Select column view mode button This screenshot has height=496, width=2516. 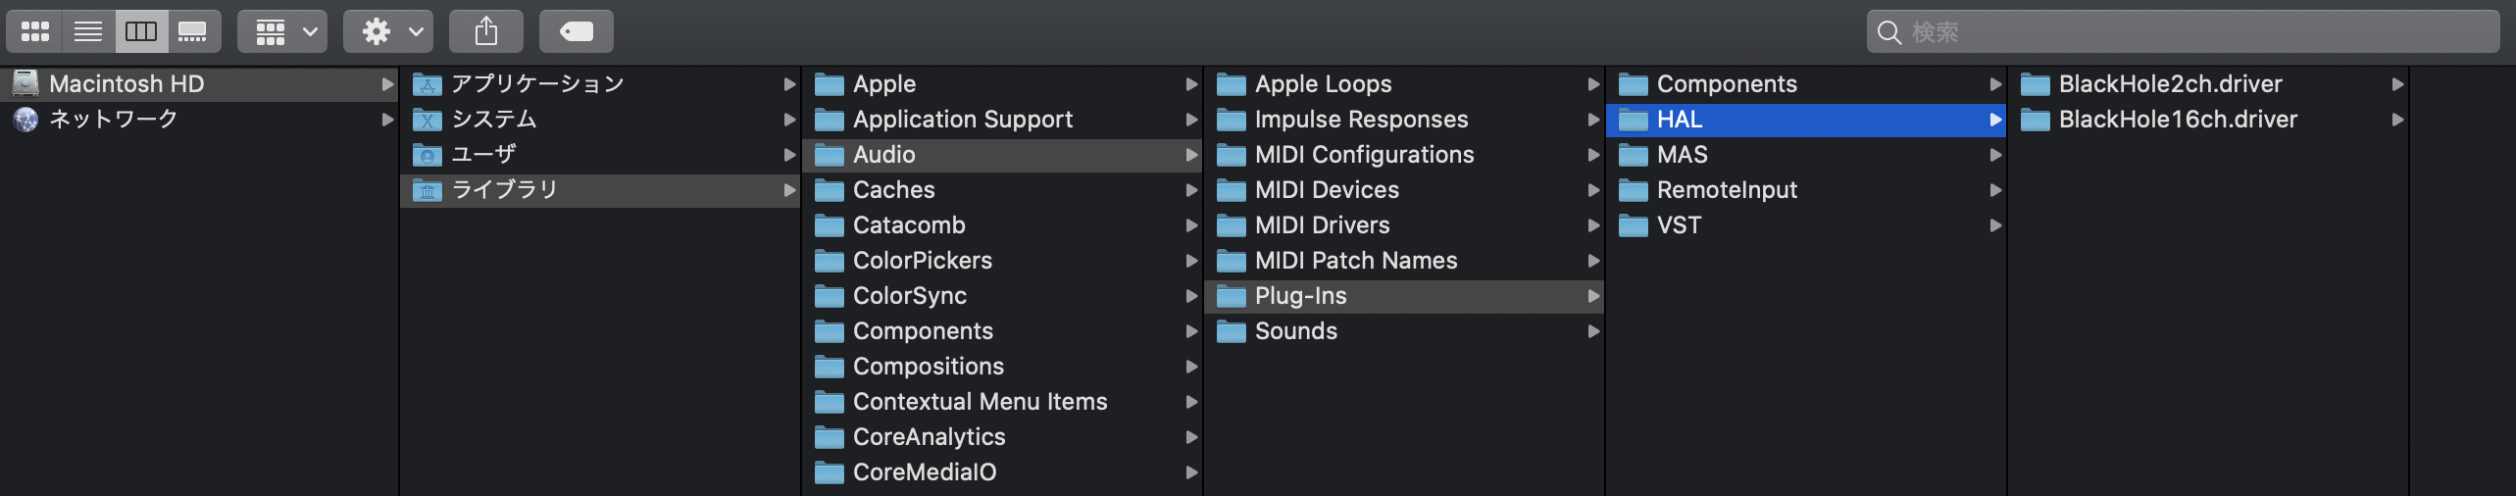(141, 31)
